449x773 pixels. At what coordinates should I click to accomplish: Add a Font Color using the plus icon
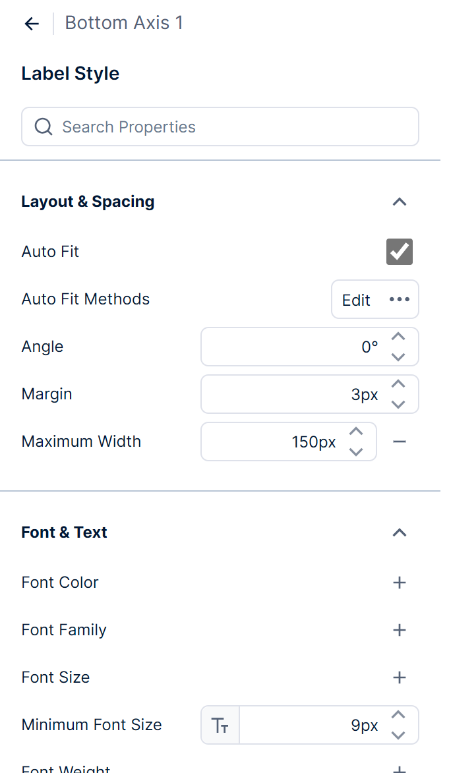coord(400,583)
